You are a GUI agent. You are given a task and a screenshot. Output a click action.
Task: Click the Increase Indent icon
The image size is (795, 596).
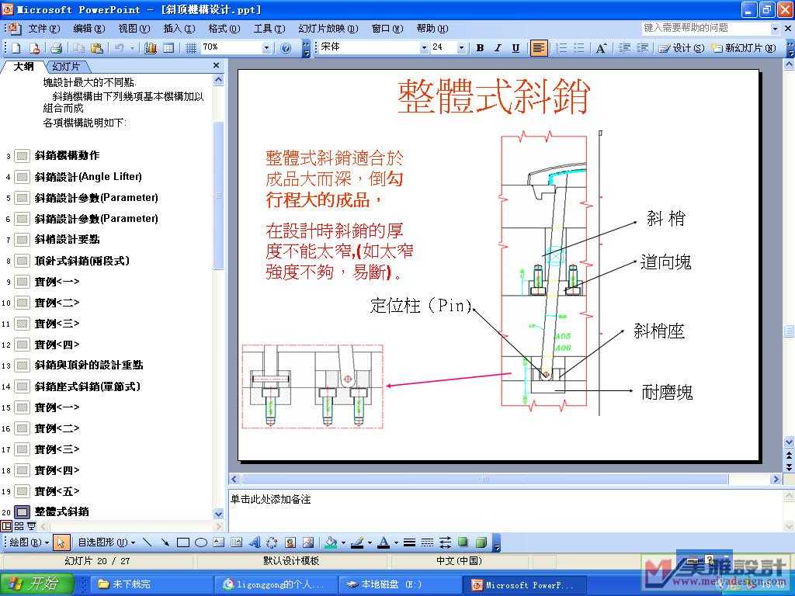(642, 48)
